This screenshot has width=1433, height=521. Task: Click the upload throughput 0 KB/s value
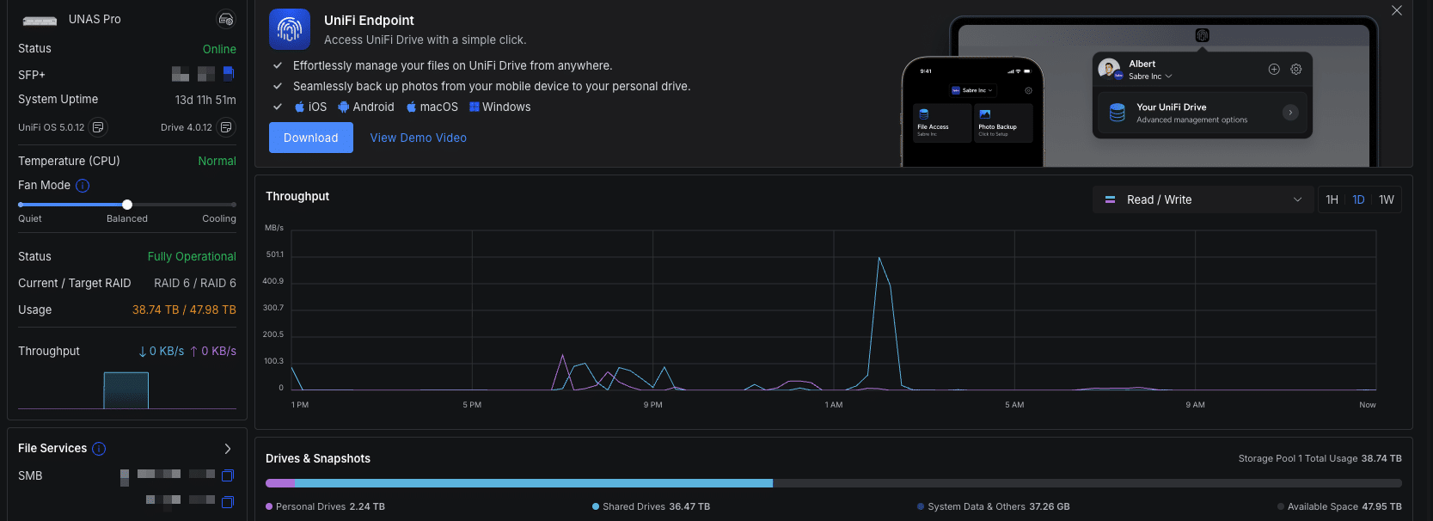coord(213,351)
